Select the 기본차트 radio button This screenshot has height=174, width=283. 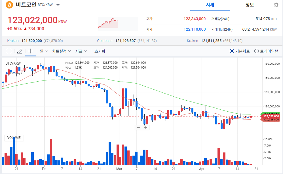[232, 51]
